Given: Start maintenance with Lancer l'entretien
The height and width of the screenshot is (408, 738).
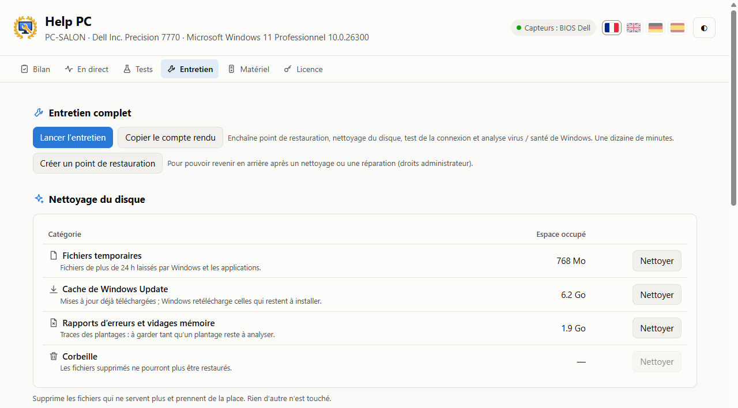Looking at the screenshot, I should point(73,138).
